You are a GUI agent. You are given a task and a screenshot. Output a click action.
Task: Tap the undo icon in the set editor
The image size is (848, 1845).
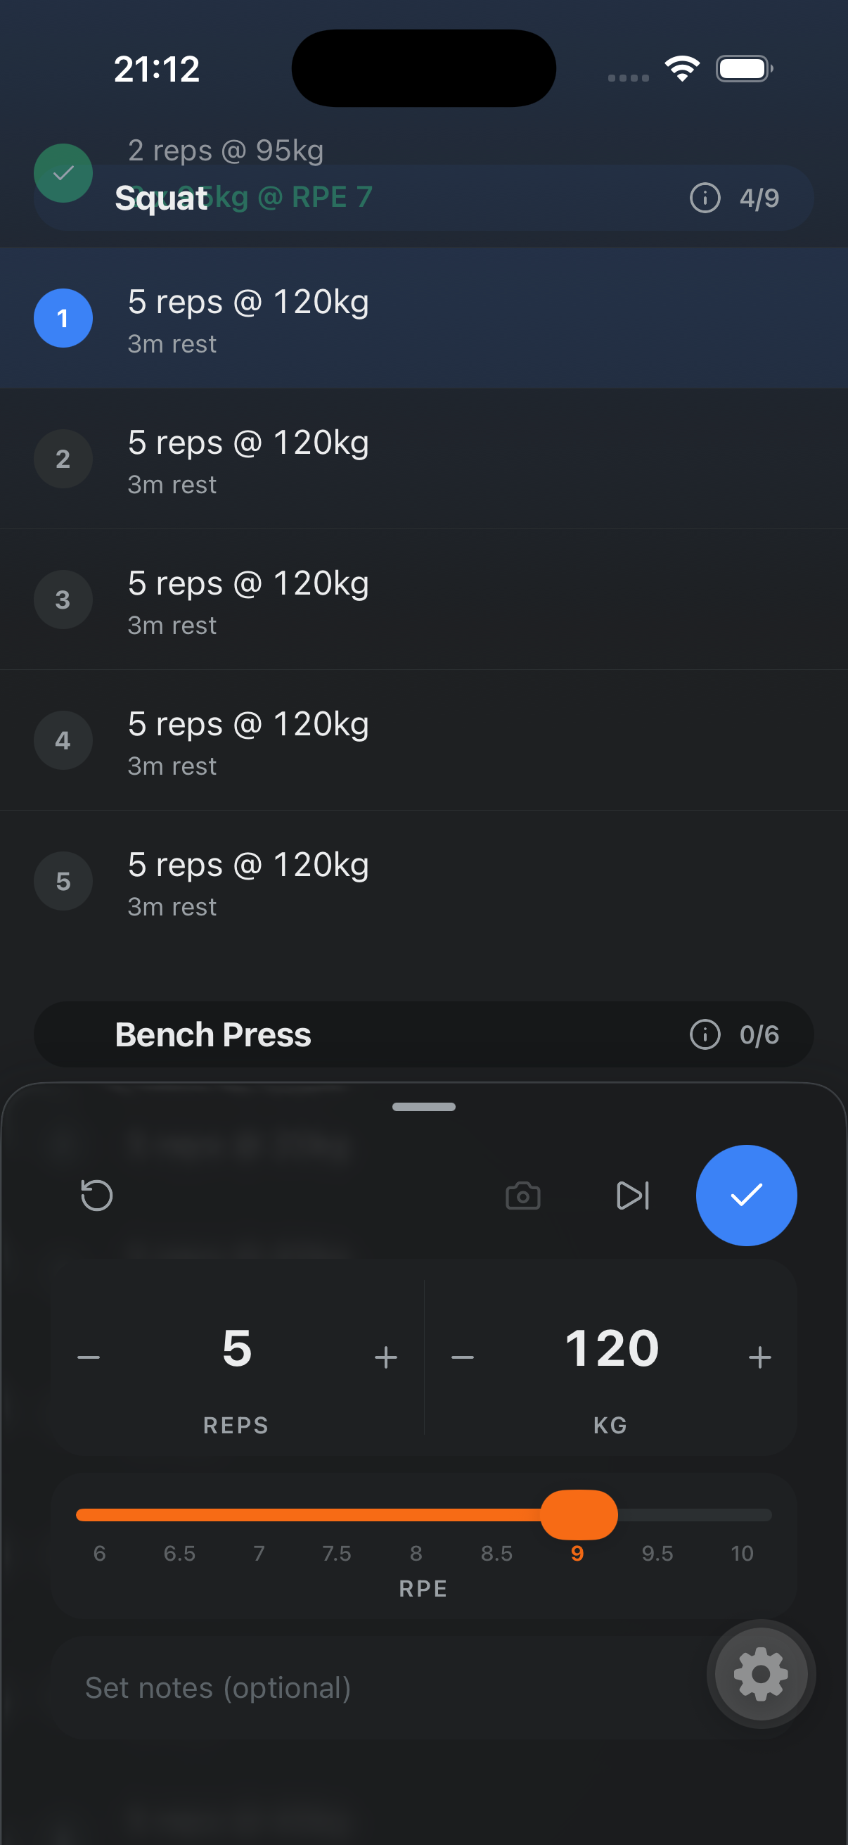(97, 1195)
